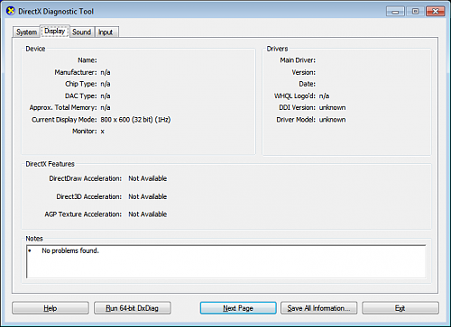Minimize the DirectX Diagnostic Tool window
This screenshot has height=327, width=451.
coord(395,12)
